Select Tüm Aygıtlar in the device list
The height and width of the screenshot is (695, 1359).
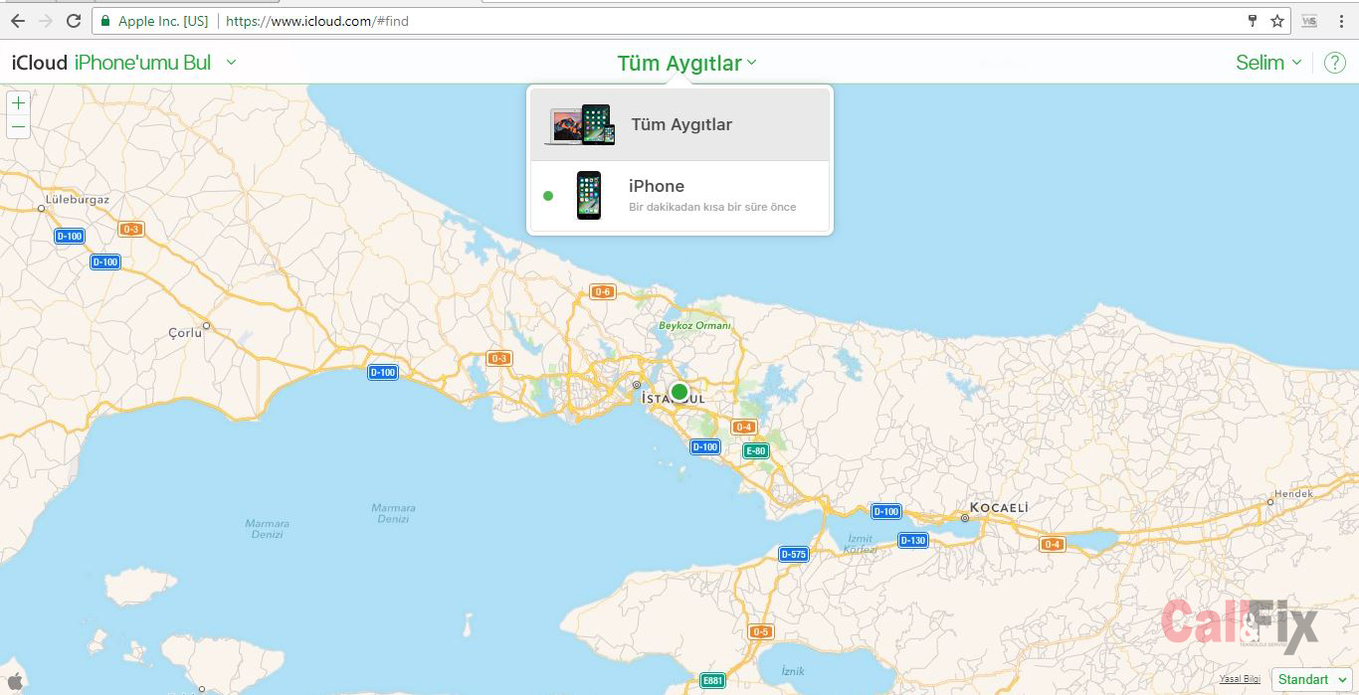click(680, 124)
